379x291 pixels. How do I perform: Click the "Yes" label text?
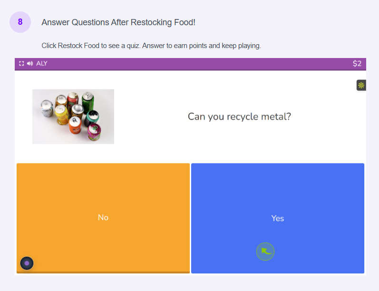pos(278,218)
